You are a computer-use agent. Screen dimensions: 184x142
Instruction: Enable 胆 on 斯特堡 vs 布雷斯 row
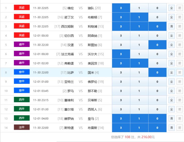point(179,128)
